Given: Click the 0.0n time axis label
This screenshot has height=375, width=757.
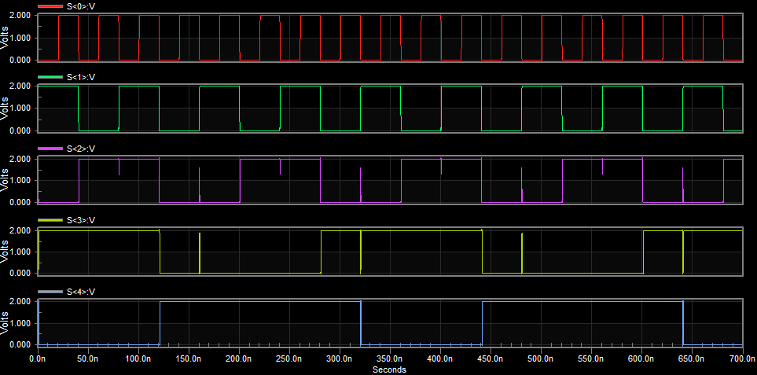Looking at the screenshot, I should click(38, 359).
